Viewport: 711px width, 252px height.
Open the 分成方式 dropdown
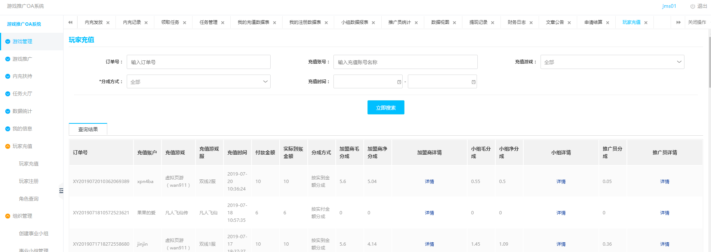[x=198, y=82]
